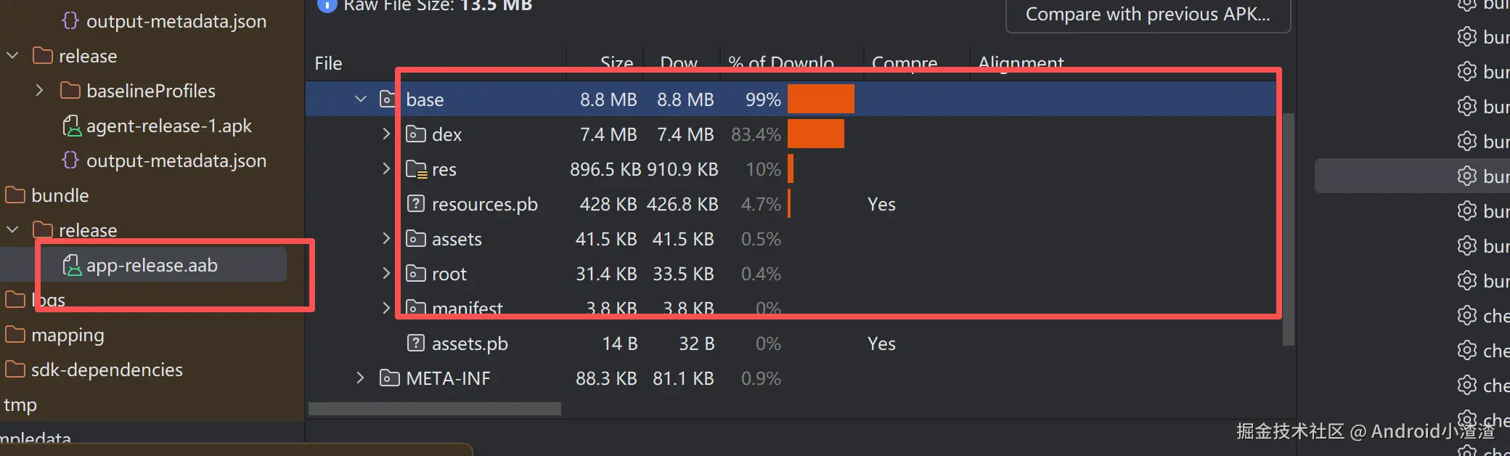The width and height of the screenshot is (1510, 456).
Task: Click Compare with previous APK button
Action: click(1147, 15)
